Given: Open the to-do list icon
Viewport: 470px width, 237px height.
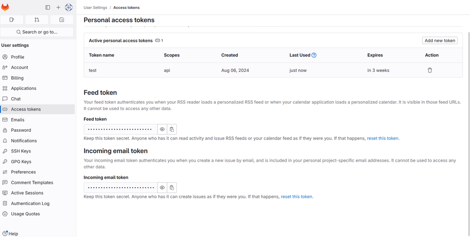Looking at the screenshot, I should (x=62, y=20).
